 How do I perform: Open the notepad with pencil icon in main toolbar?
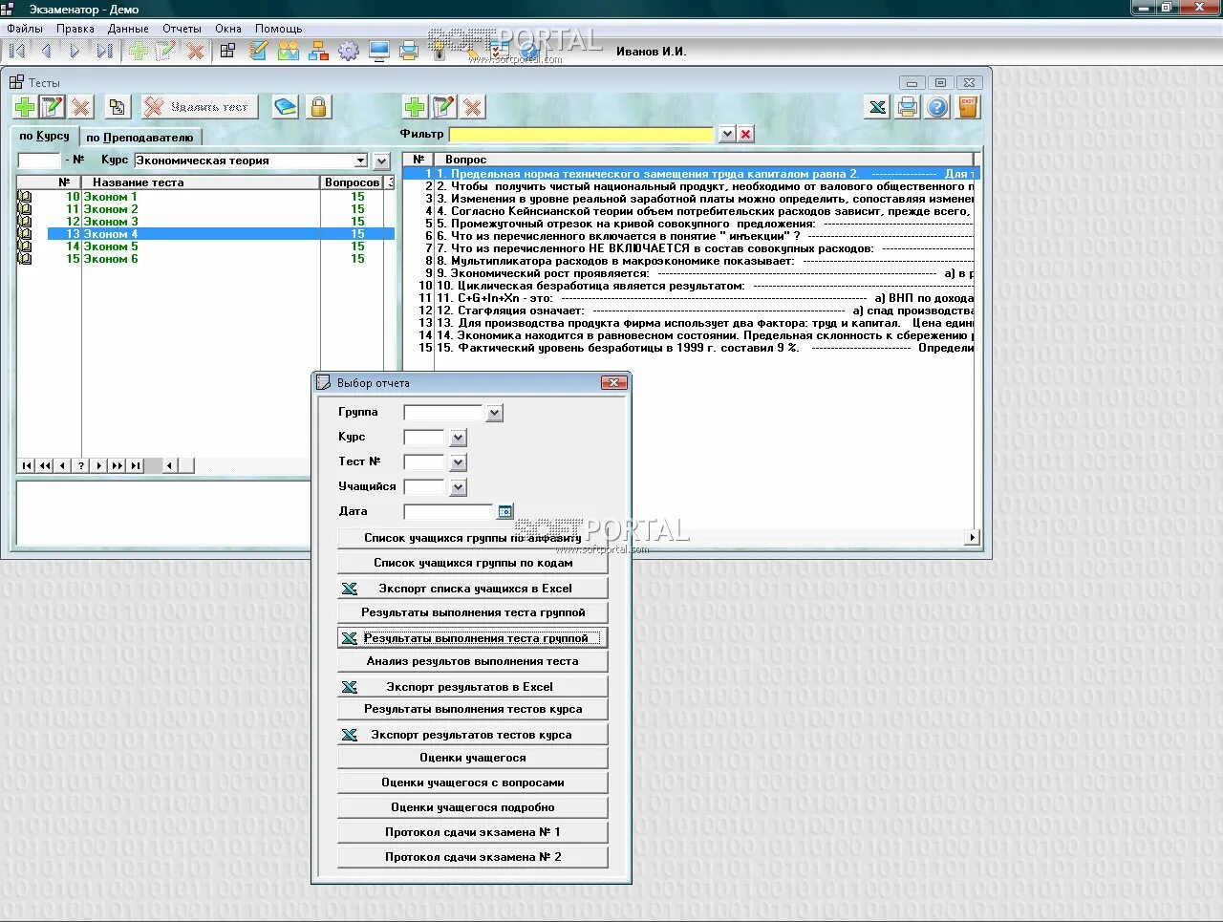[258, 51]
